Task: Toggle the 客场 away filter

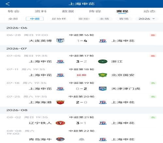Action: (x=124, y=19)
